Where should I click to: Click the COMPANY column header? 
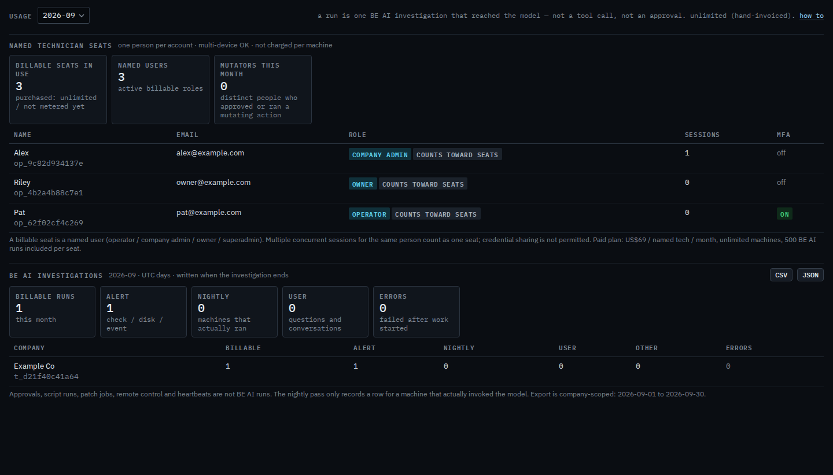(30, 348)
